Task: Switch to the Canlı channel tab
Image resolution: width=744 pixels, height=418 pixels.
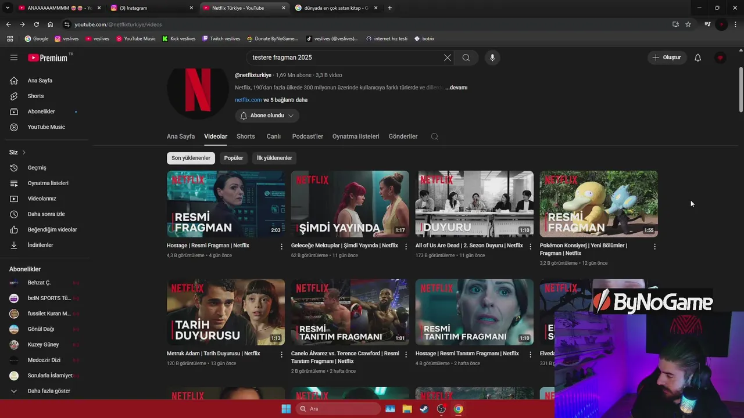Action: tap(274, 136)
